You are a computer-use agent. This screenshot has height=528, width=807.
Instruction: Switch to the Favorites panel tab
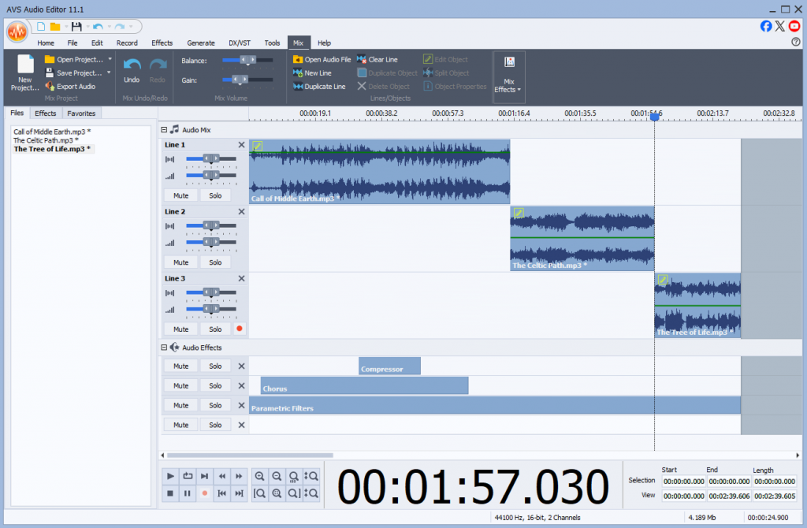pyautogui.click(x=81, y=113)
